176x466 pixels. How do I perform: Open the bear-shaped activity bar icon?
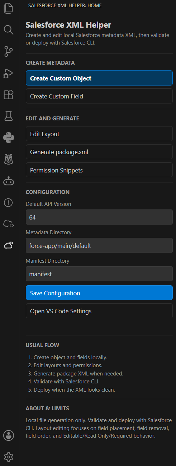point(8,159)
